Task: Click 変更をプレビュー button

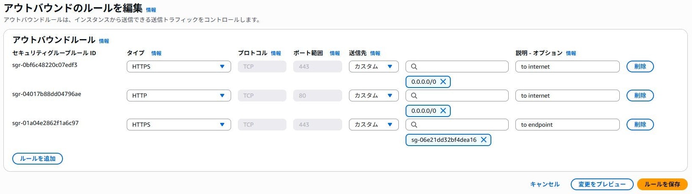Action: [602, 184]
